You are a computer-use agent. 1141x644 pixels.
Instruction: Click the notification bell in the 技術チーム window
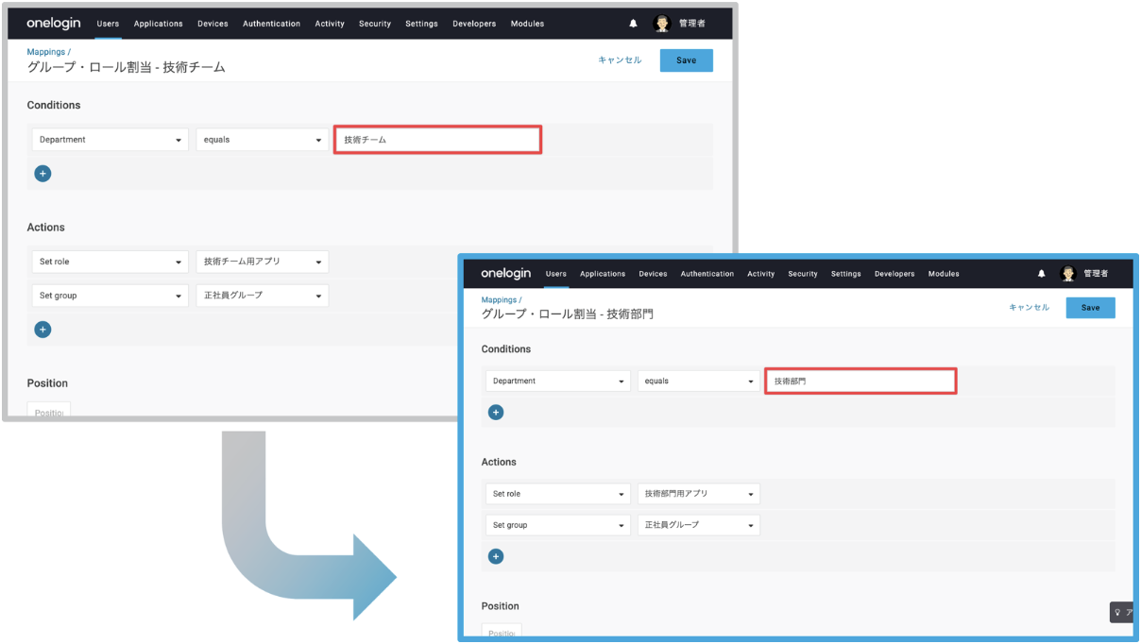(x=633, y=24)
